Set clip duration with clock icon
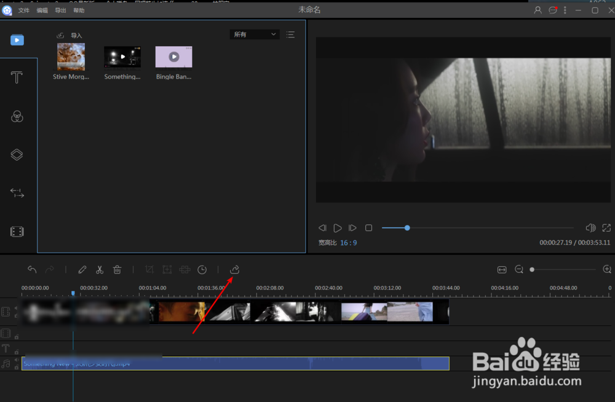 point(202,269)
